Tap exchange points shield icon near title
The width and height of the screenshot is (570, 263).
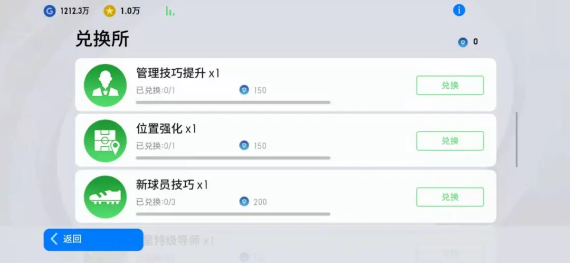pyautogui.click(x=463, y=42)
